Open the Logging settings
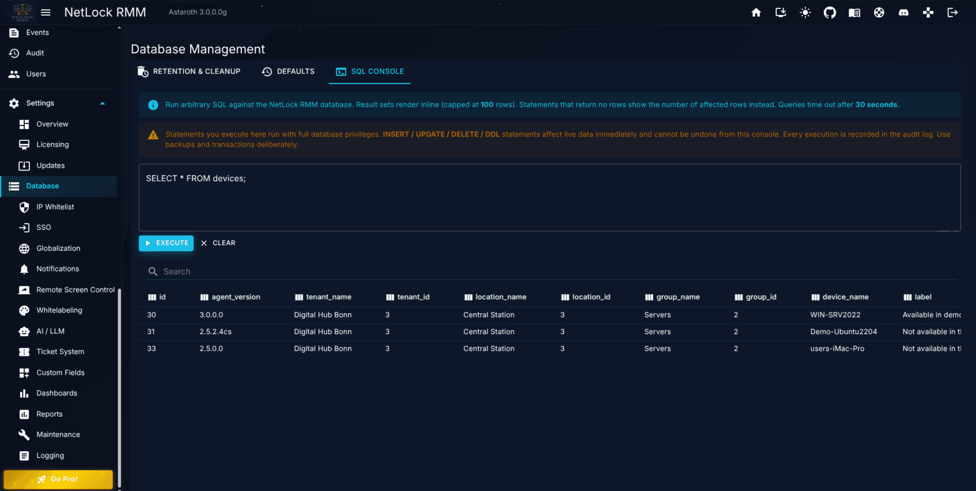Screen dimensions: 976x491 [59, 456]
